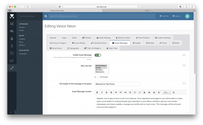The height and width of the screenshot is (125, 203).
Task: Expand options for message header row
Action: (x=184, y=83)
